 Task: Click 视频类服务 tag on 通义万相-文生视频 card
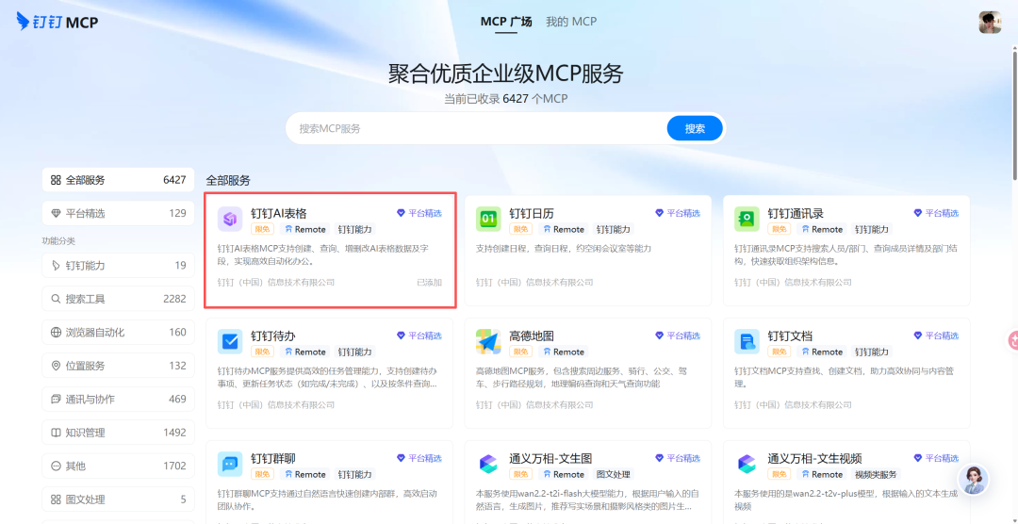(876, 474)
